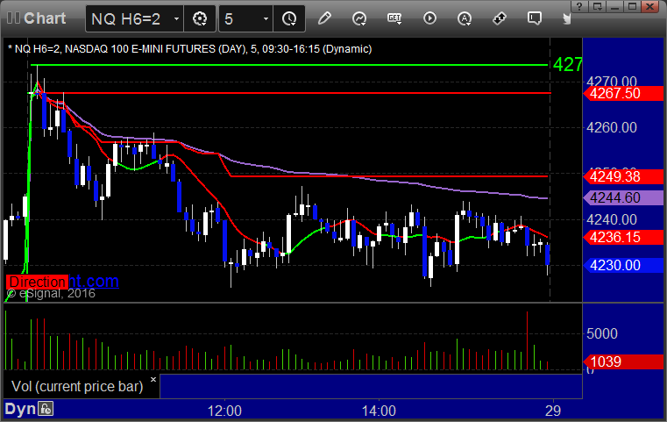Screen dimensions: 667x422
Task: Click the 4236.15 red price marker
Action: [x=623, y=237]
